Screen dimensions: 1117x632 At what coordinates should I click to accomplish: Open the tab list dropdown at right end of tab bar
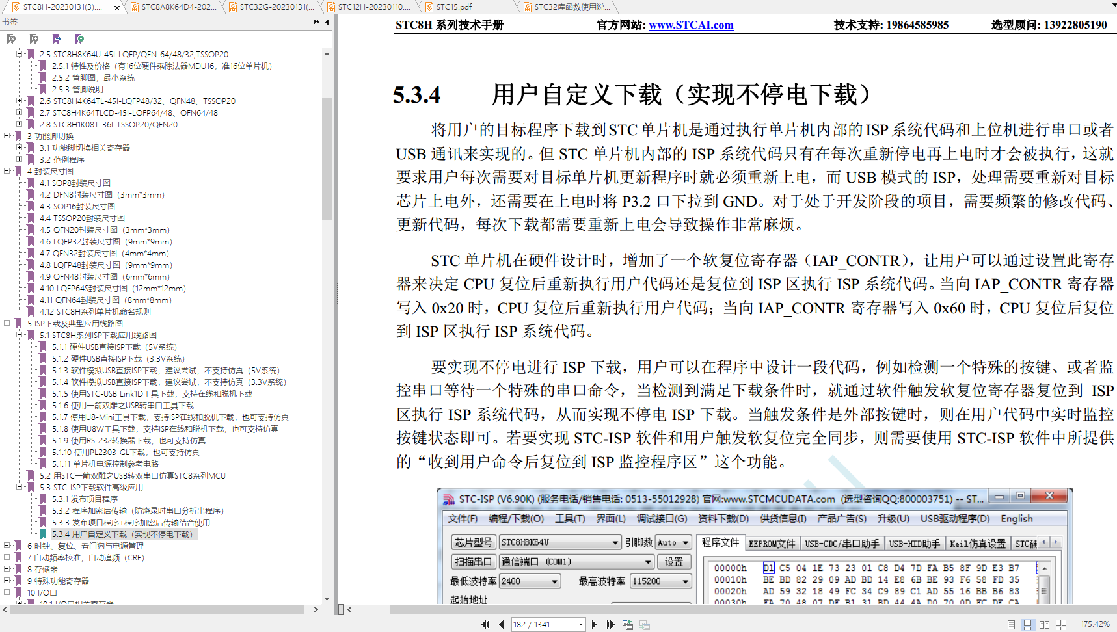point(1113,5)
